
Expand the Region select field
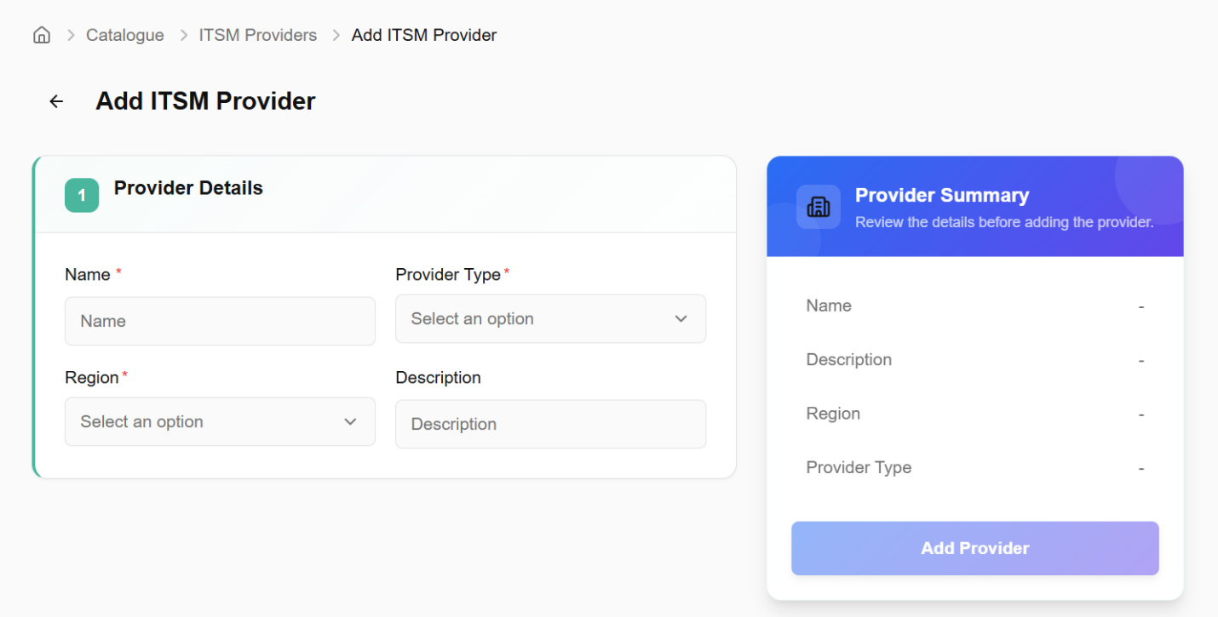click(220, 422)
